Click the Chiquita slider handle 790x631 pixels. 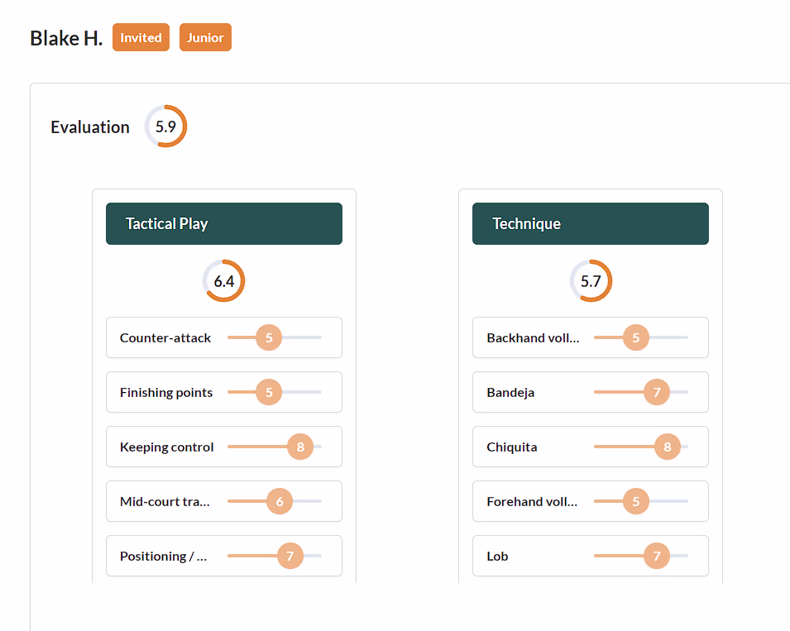(668, 447)
